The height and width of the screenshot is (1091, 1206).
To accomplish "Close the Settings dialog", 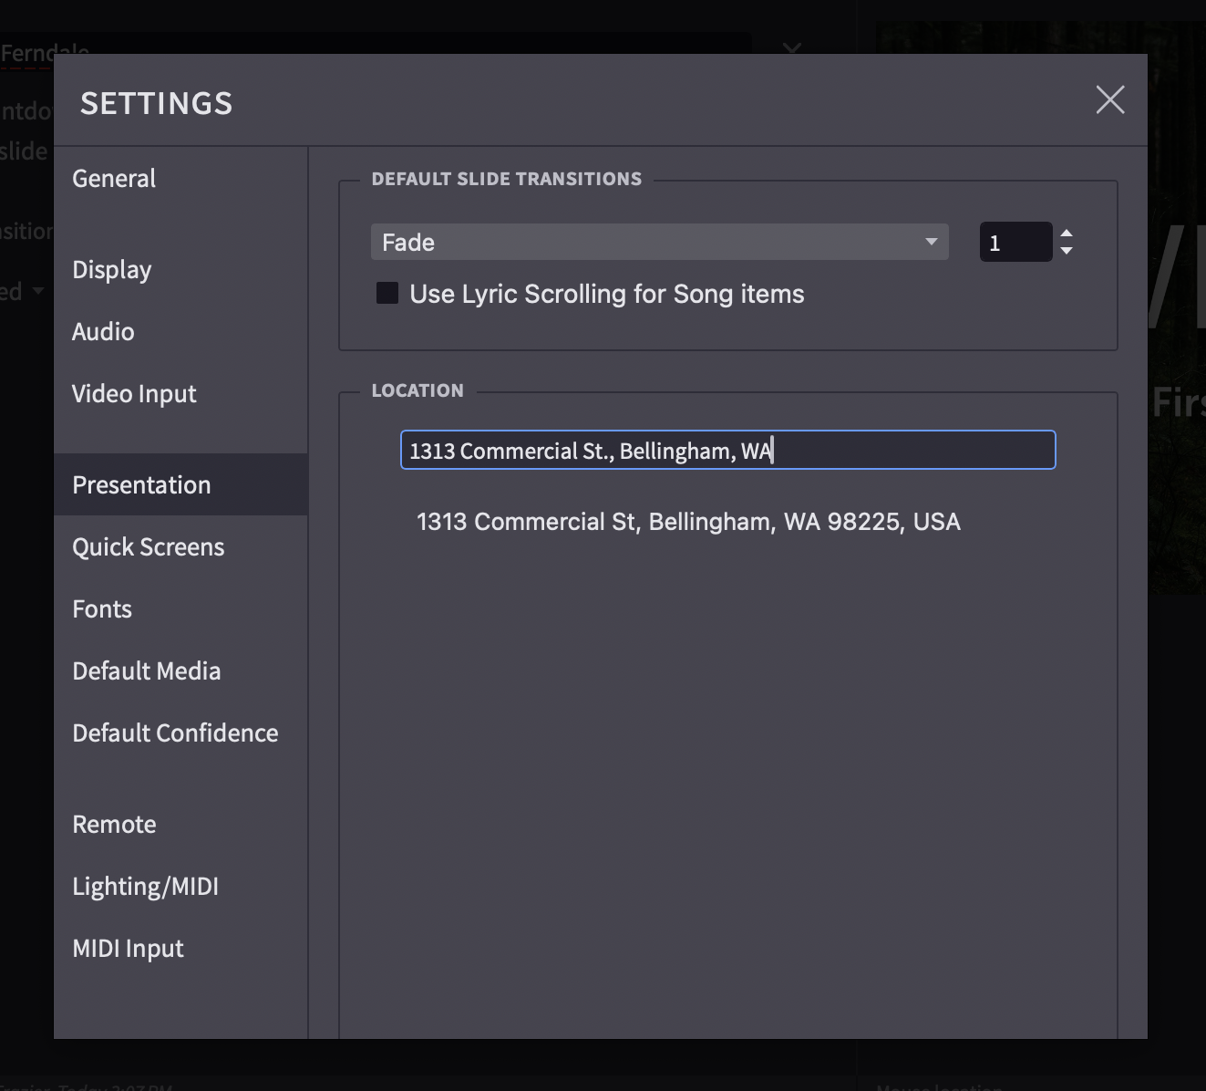I will (1109, 99).
